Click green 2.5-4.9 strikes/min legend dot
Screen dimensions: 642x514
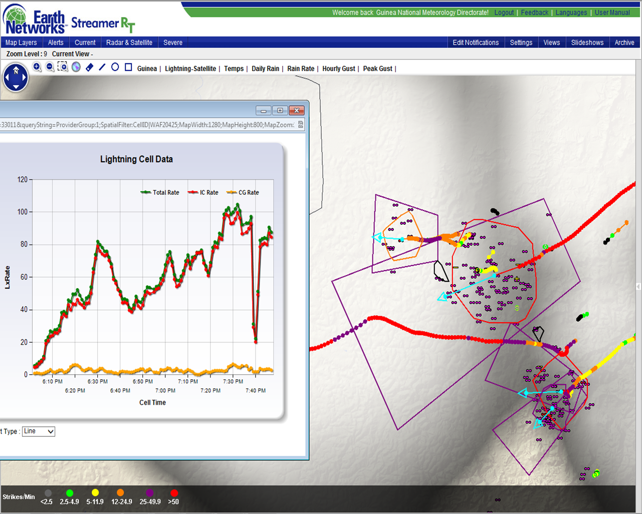click(70, 493)
